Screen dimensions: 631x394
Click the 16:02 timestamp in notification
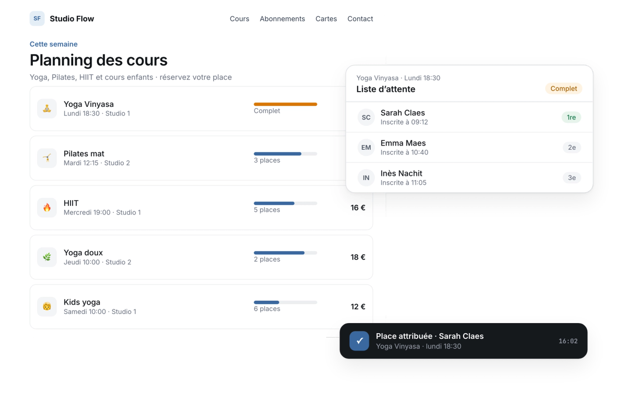pos(568,341)
